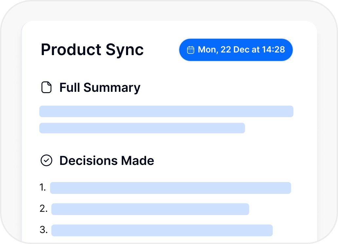Image resolution: width=338 pixels, height=244 pixels.
Task: Open the first decision item line
Action: point(170,188)
